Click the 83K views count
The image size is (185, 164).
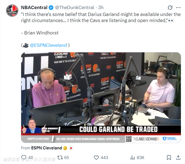tap(140, 158)
